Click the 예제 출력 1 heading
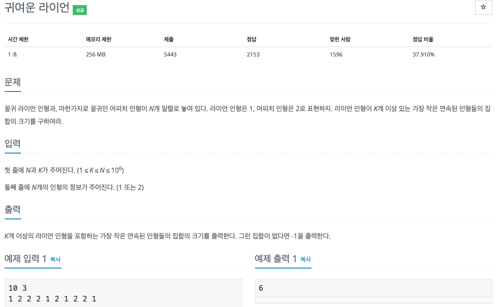The image size is (498, 307). click(276, 259)
